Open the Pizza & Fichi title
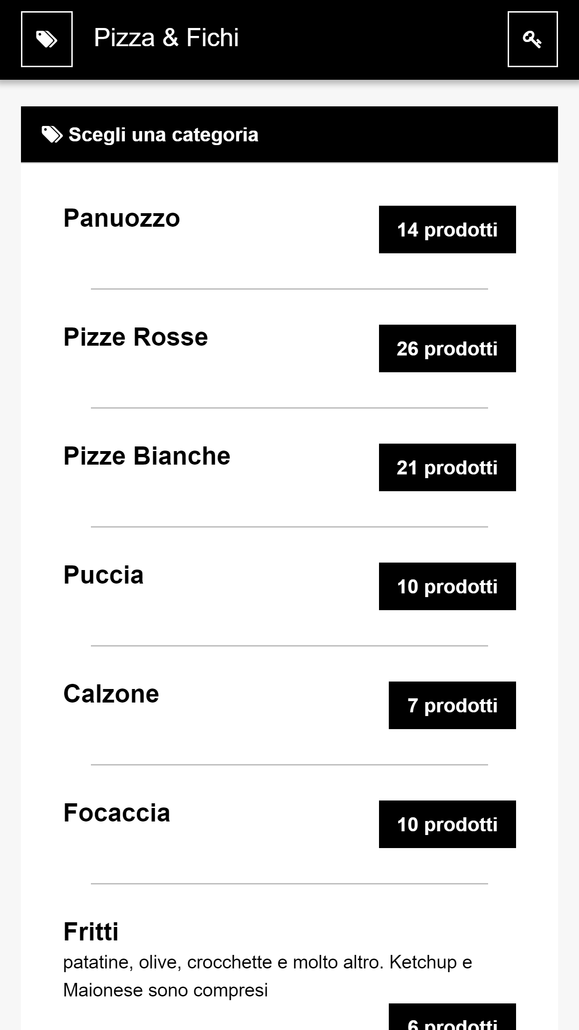579x1030 pixels. pyautogui.click(x=166, y=38)
